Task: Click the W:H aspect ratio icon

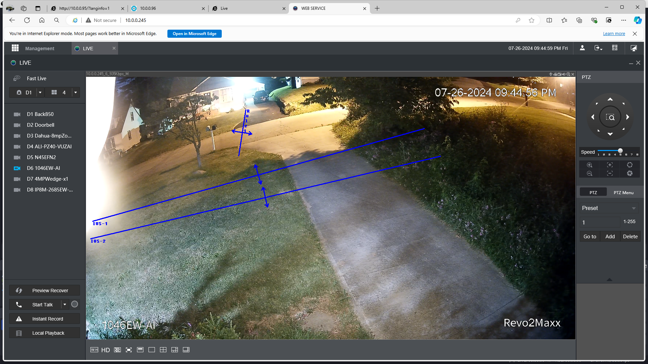Action: pyautogui.click(x=94, y=350)
